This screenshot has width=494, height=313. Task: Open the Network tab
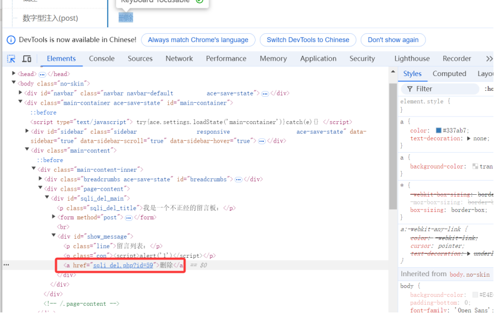tap(180, 59)
